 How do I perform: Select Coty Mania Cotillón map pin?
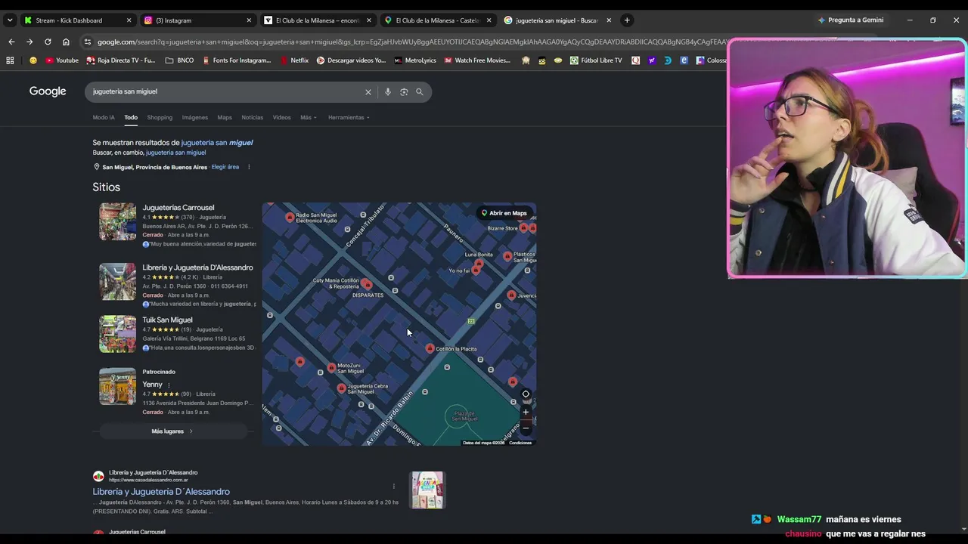coord(366,283)
